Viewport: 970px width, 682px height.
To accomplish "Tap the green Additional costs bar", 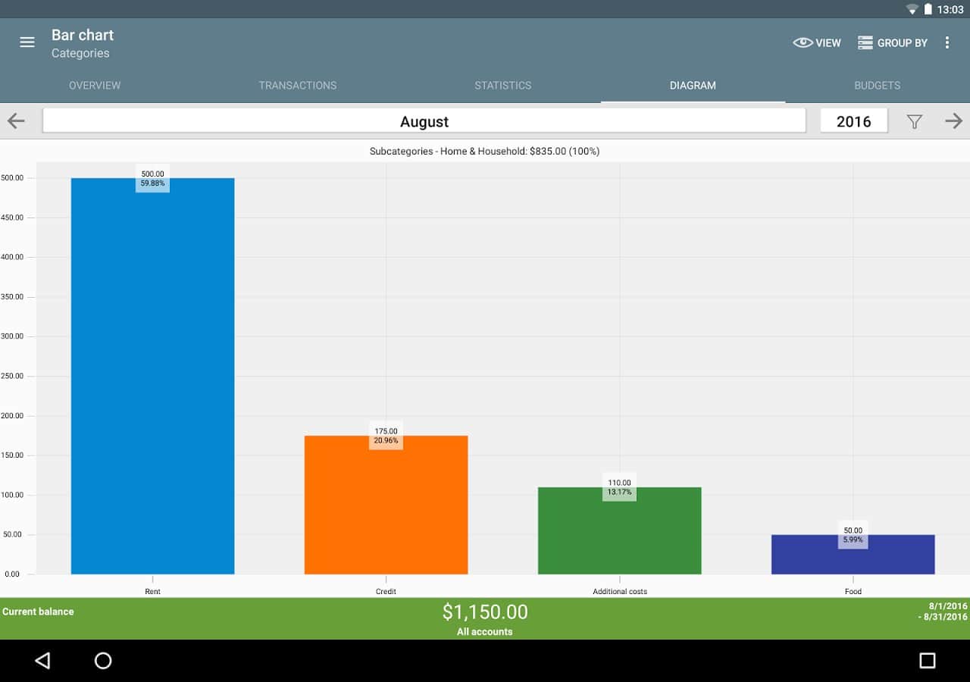I will [x=619, y=534].
